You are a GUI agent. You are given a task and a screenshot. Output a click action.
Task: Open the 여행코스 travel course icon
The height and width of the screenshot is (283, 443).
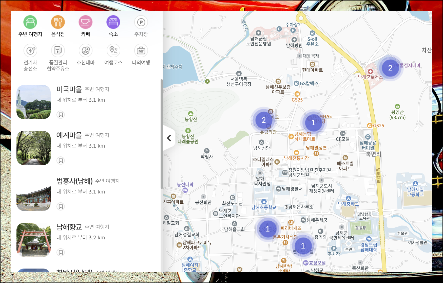point(113,50)
